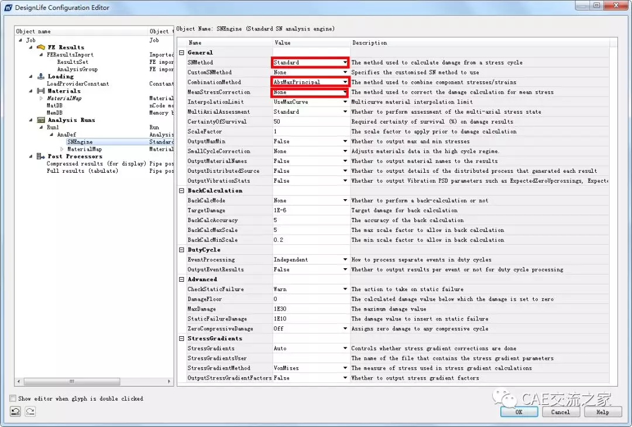This screenshot has height=427, width=632.
Task: Select the MatDB tree item
Action: [54, 105]
